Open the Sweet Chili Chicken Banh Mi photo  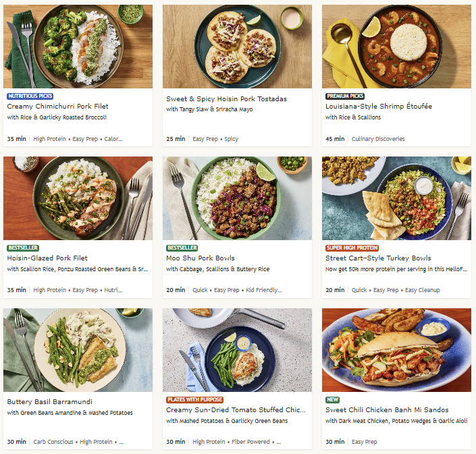pos(396,349)
